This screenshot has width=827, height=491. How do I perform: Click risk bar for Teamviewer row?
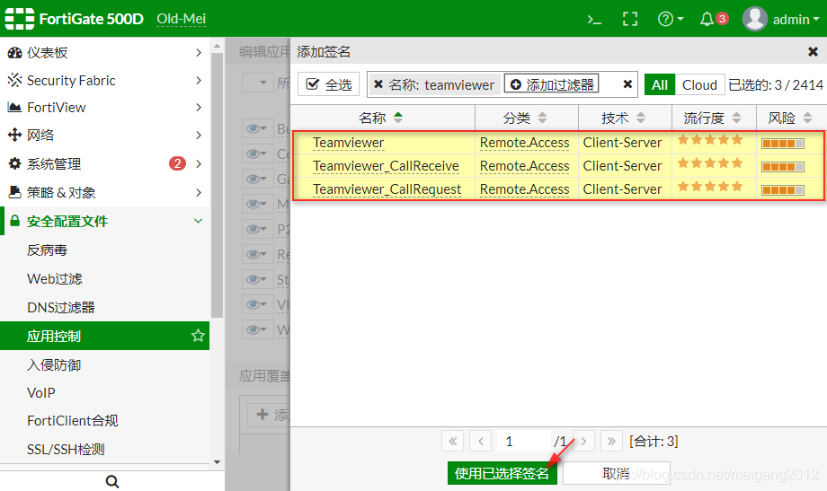tap(783, 144)
